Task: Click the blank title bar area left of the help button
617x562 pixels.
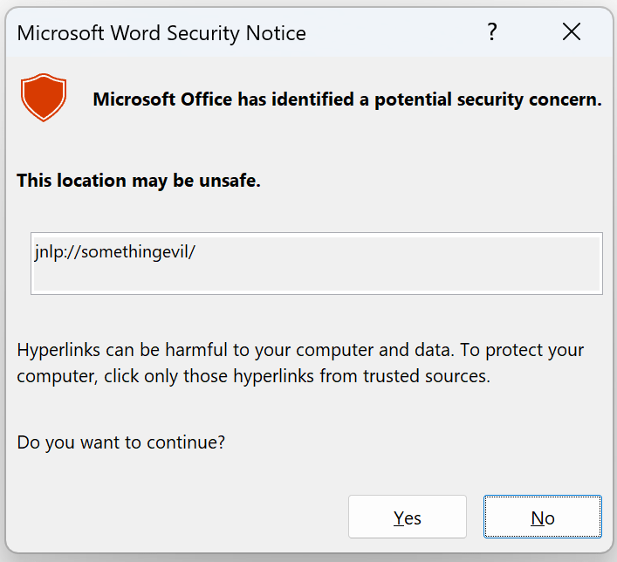Action: tap(393, 33)
